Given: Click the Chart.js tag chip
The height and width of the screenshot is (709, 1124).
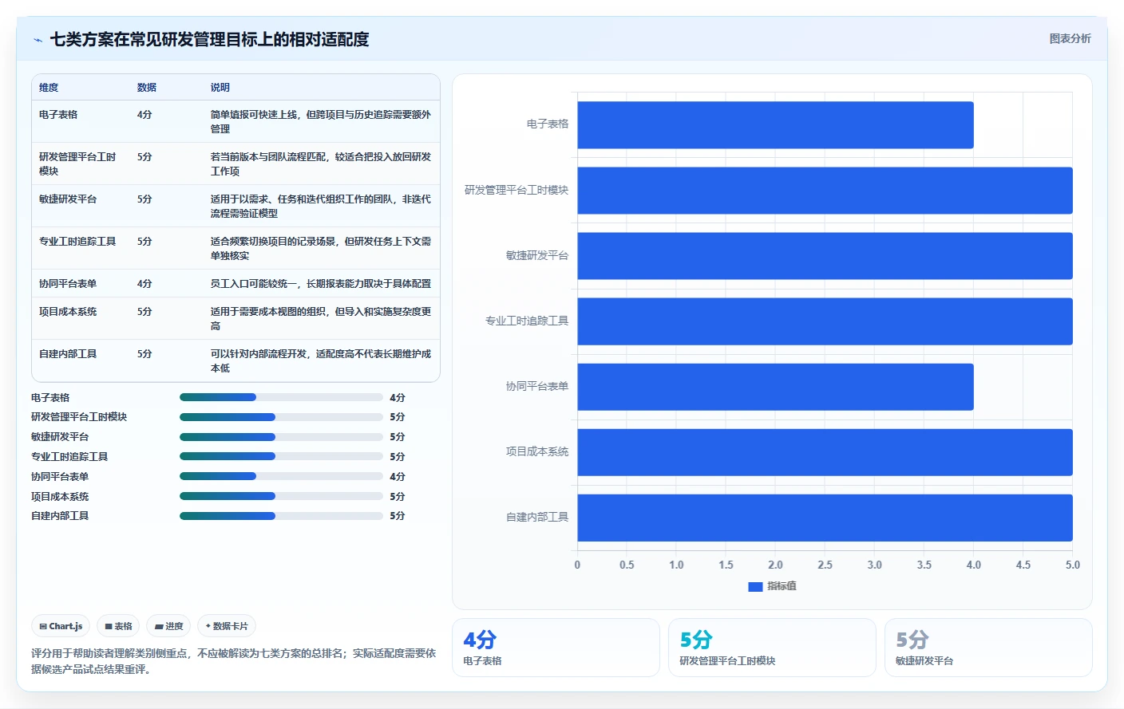Looking at the screenshot, I should (61, 626).
